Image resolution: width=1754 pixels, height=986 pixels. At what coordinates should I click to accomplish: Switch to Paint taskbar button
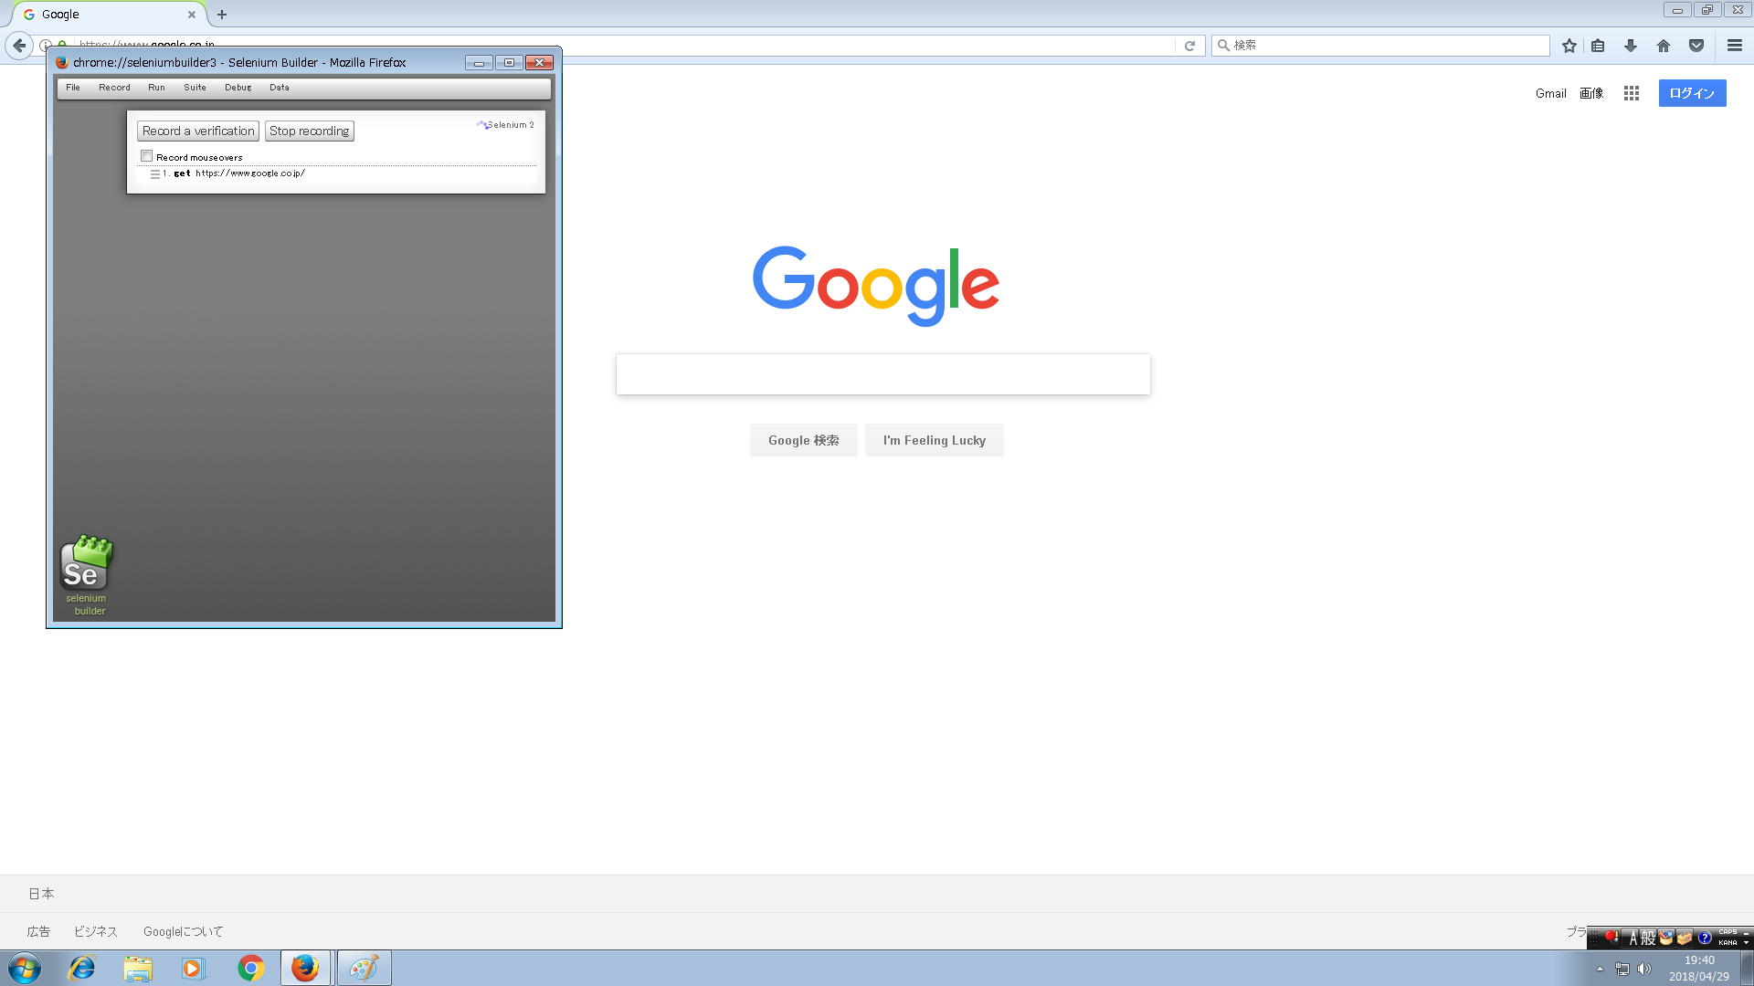point(364,968)
